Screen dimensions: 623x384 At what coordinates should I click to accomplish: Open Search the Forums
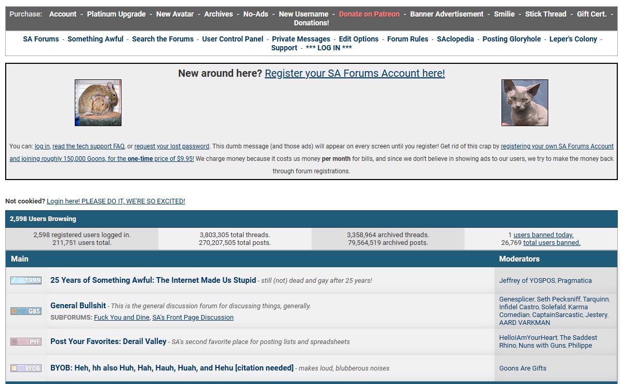[162, 39]
